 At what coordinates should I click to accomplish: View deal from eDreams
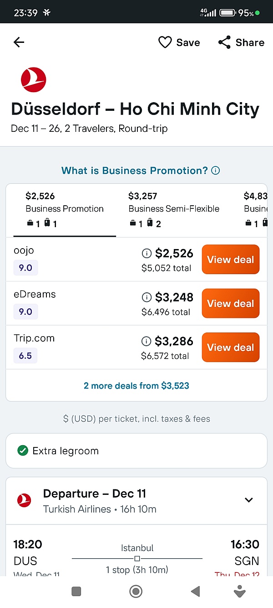click(x=230, y=303)
